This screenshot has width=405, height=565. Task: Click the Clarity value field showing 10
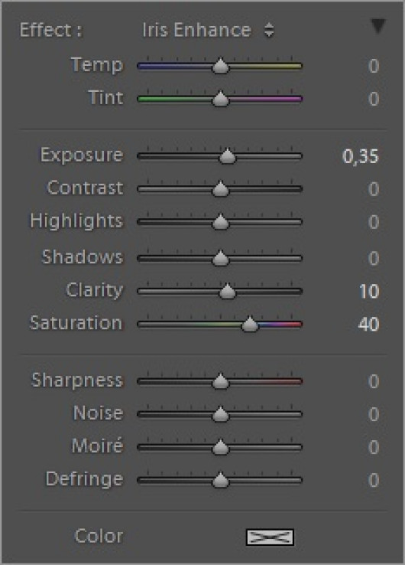(x=369, y=291)
